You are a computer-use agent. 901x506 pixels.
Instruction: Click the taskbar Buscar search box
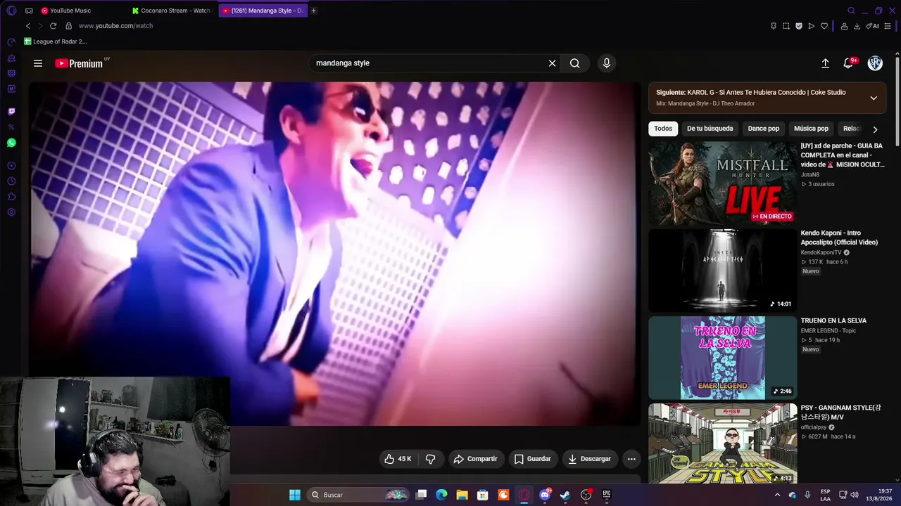click(359, 495)
